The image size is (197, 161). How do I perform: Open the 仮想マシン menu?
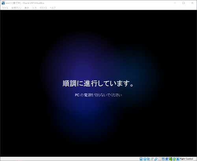16,8
